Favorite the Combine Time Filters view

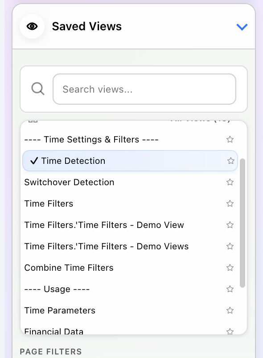pos(230,267)
